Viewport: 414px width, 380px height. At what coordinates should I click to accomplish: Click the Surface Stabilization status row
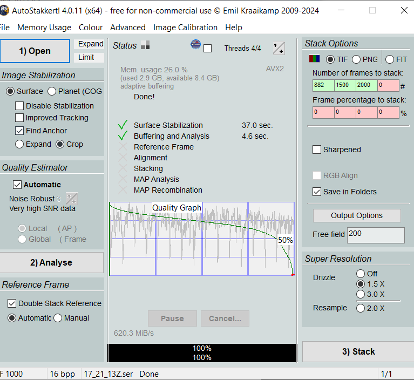click(195, 125)
